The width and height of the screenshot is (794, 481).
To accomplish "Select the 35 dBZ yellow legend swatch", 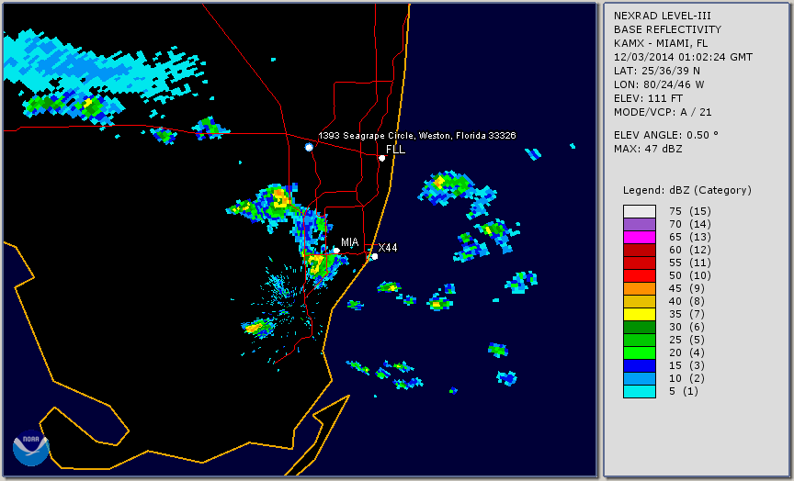I will click(640, 315).
